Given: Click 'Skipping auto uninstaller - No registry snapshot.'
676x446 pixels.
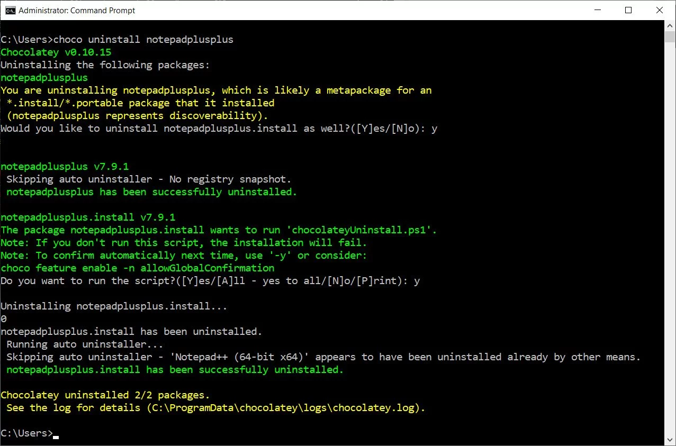Looking at the screenshot, I should 149,179.
